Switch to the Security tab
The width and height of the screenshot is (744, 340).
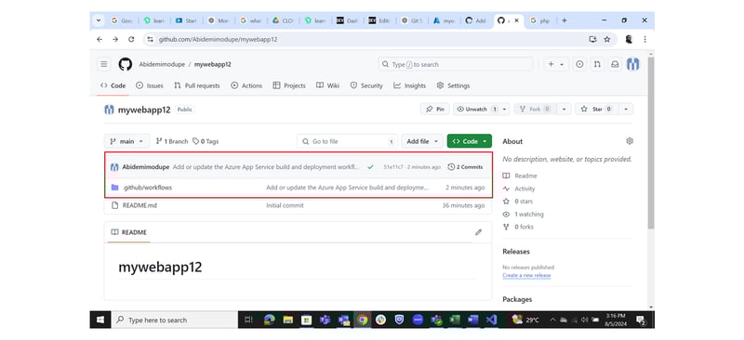pyautogui.click(x=366, y=85)
